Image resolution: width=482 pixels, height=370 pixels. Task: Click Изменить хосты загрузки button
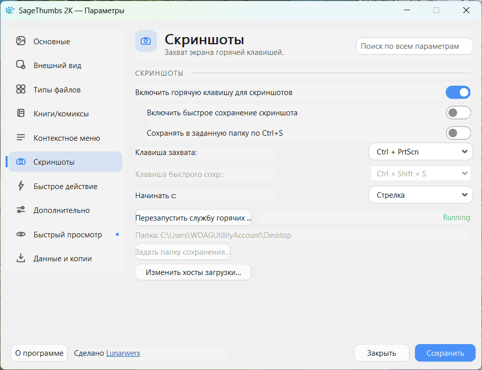[194, 272]
